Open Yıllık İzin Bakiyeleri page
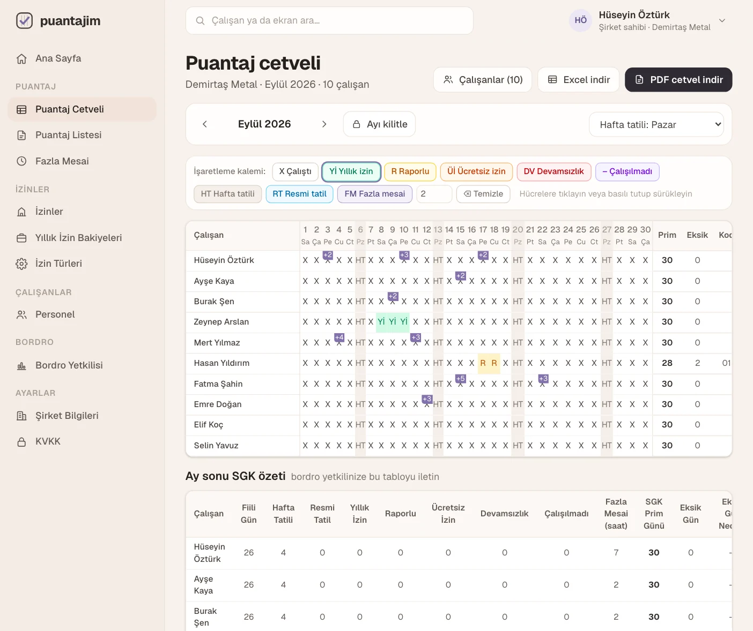This screenshot has height=631, width=753. [82, 238]
